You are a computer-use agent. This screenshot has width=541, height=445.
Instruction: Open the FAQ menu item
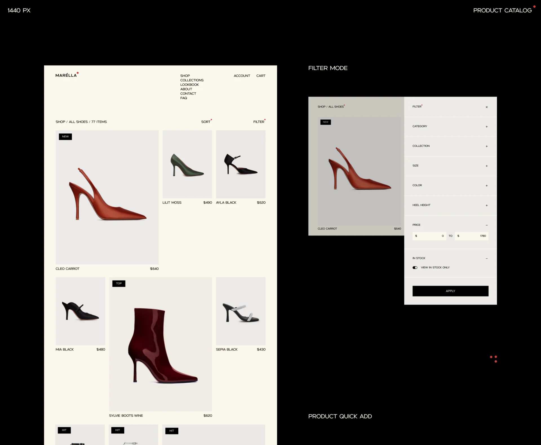183,98
